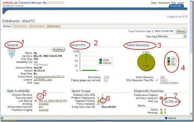Click the Segment Findings warning triangle icon
Viewport: 194px width, 122px height.
point(99,101)
